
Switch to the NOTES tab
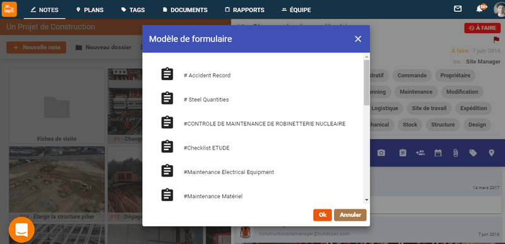coord(44,9)
